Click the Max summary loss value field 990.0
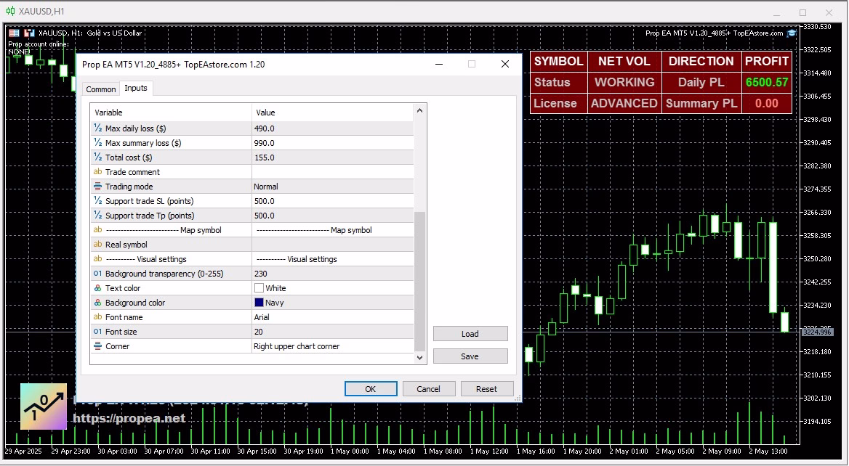849x466 pixels. pyautogui.click(x=332, y=143)
